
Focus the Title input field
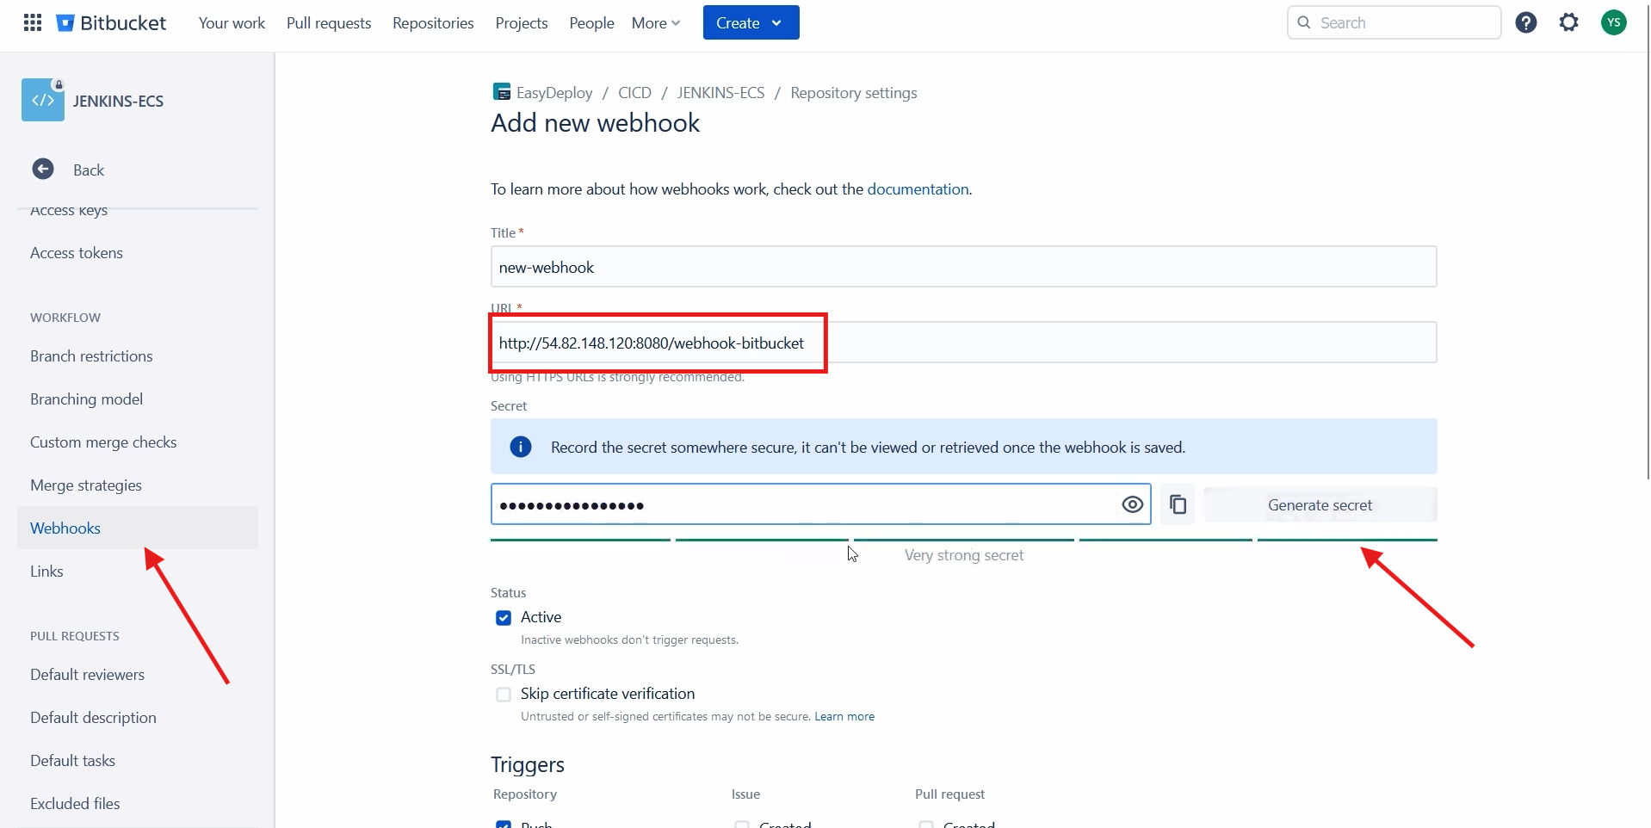[963, 267]
